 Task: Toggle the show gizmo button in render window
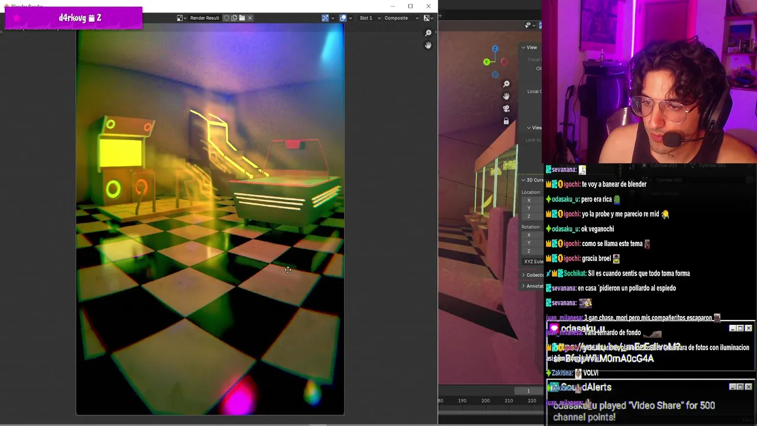325,18
